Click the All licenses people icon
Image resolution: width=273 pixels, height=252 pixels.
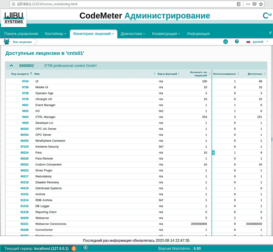point(7,42)
